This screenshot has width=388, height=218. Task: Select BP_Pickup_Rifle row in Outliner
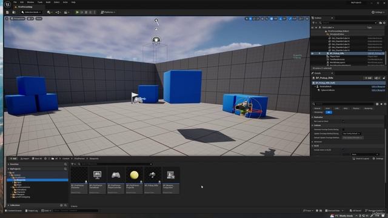click(x=347, y=53)
